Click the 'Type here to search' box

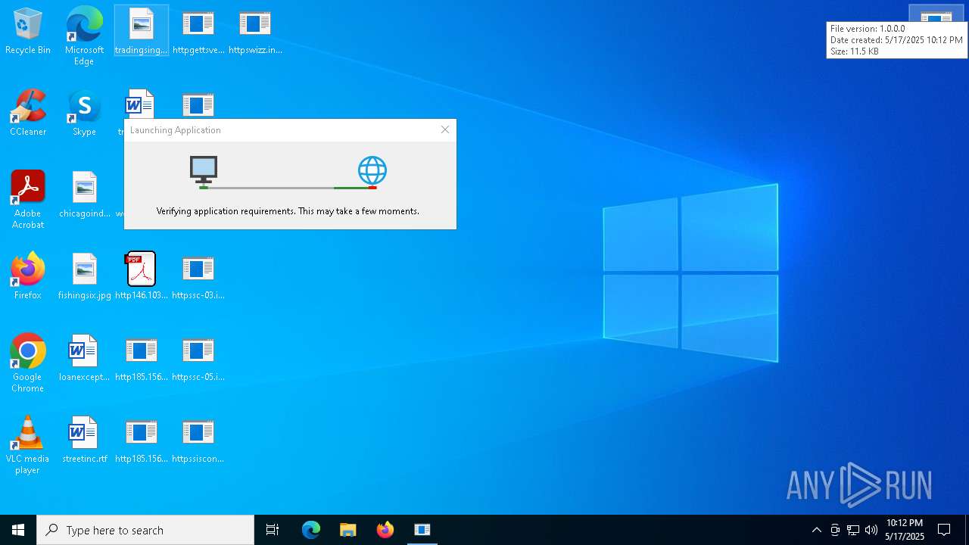[x=145, y=530]
